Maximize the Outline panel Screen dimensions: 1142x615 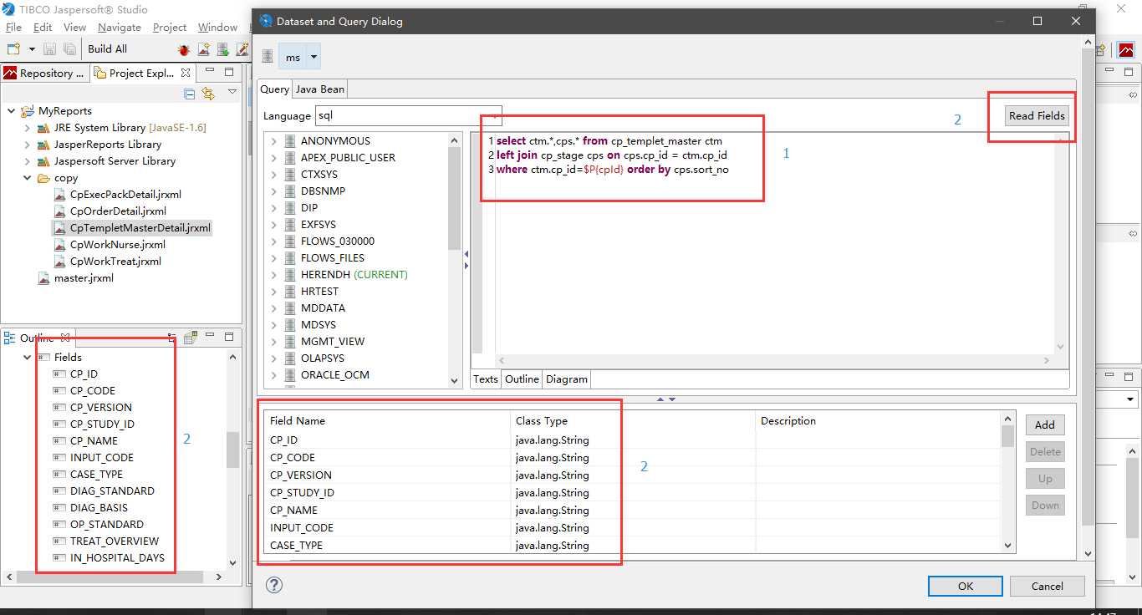click(x=229, y=337)
